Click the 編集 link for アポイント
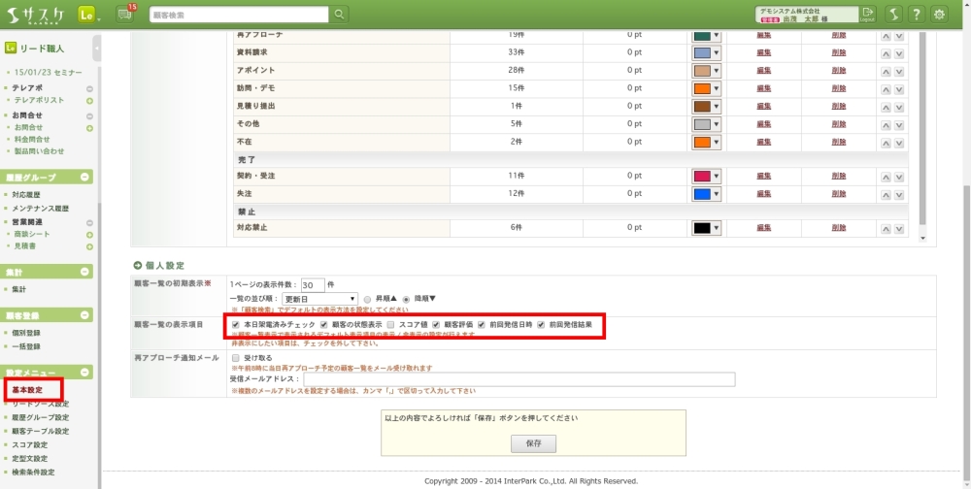971x489 pixels. point(764,71)
